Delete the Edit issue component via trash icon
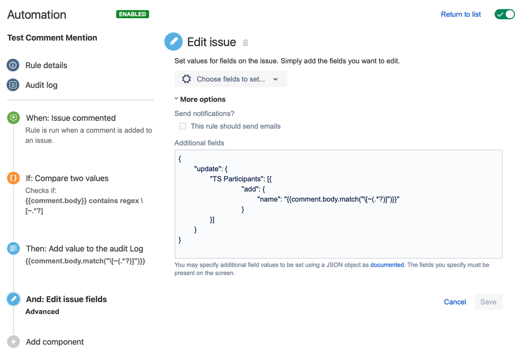Screen dimensions: 521x353 click(245, 43)
